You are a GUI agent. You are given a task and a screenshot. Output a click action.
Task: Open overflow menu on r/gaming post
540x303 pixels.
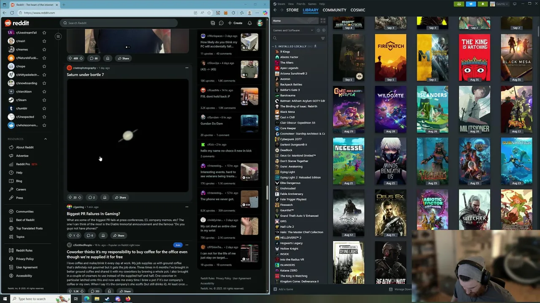click(x=186, y=207)
